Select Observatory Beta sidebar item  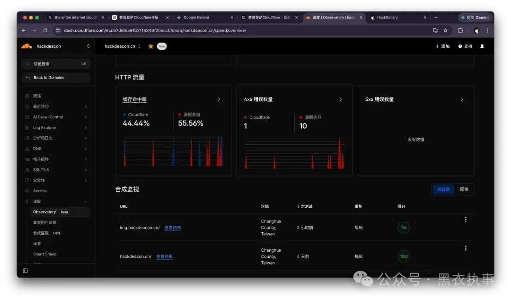point(60,212)
